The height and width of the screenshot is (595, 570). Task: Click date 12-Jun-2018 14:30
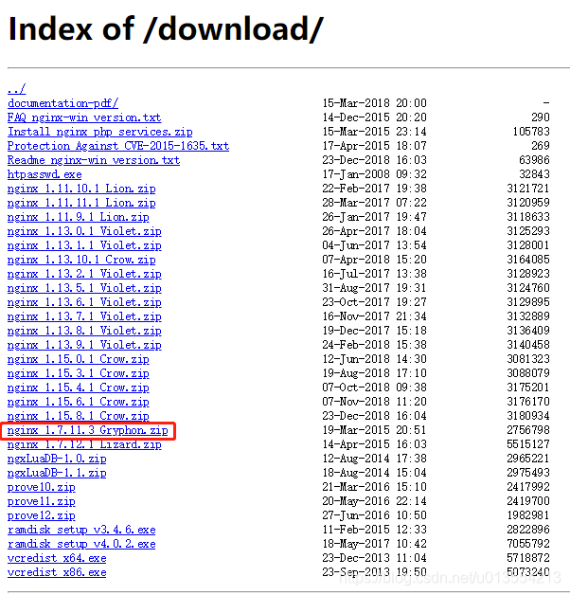pyautogui.click(x=374, y=359)
